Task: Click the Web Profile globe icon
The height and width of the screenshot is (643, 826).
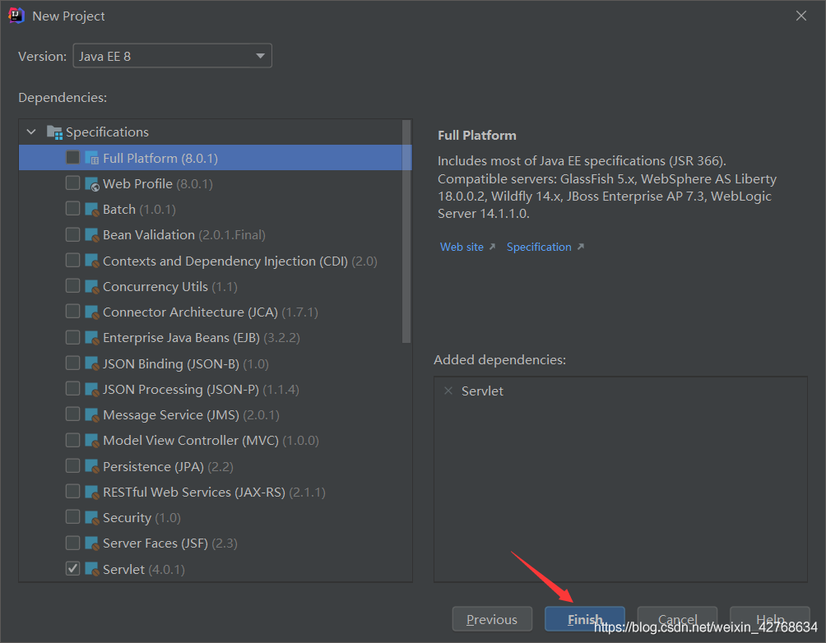Action: [x=91, y=183]
